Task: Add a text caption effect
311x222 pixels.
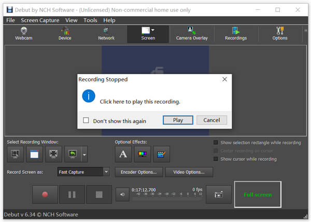Action: coord(123,154)
